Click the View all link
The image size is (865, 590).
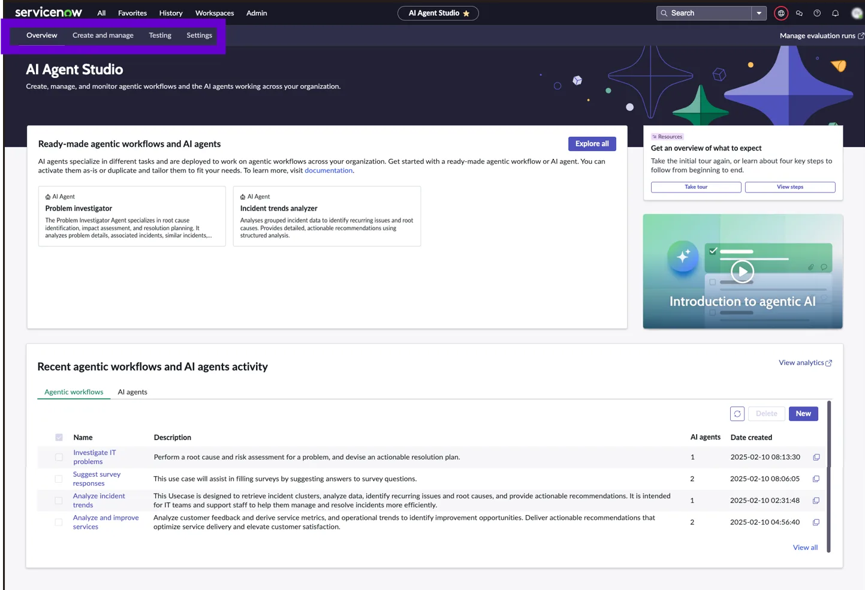point(805,547)
